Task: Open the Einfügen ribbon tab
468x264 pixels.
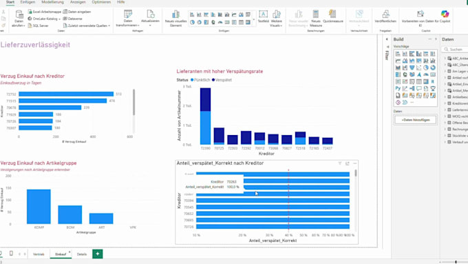Action: [x=28, y=2]
